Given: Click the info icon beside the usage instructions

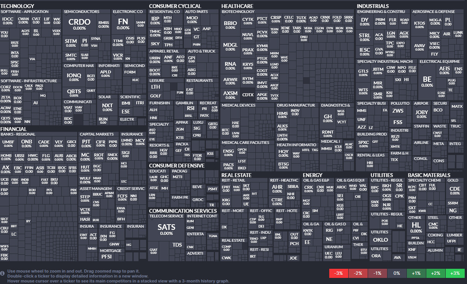Looking at the screenshot, I should (x=3, y=273).
